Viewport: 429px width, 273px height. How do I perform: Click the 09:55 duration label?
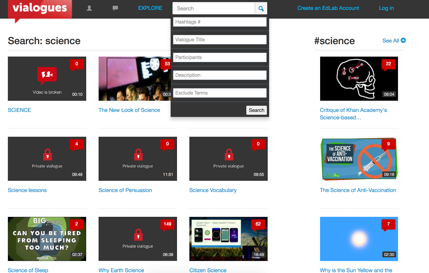[x=259, y=174]
